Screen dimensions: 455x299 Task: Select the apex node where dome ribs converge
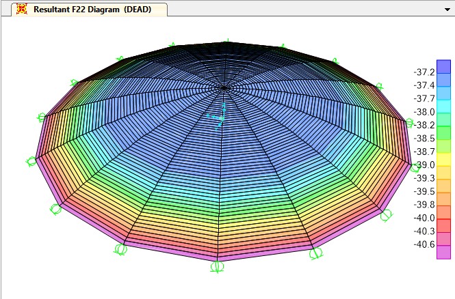point(224,87)
